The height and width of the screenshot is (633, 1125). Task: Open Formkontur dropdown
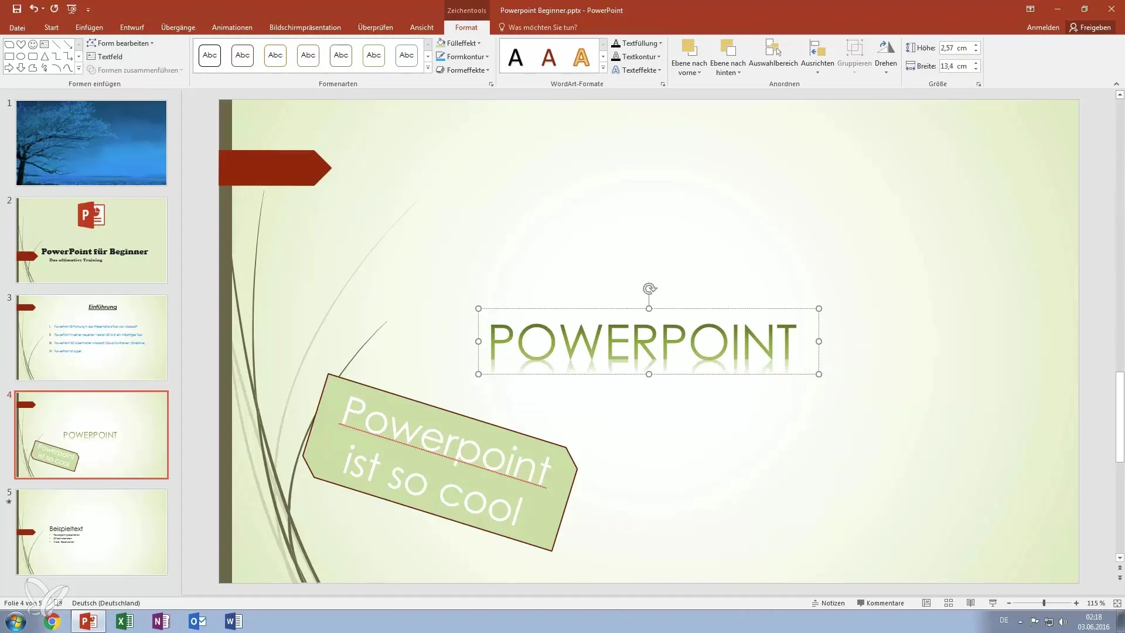coord(462,56)
